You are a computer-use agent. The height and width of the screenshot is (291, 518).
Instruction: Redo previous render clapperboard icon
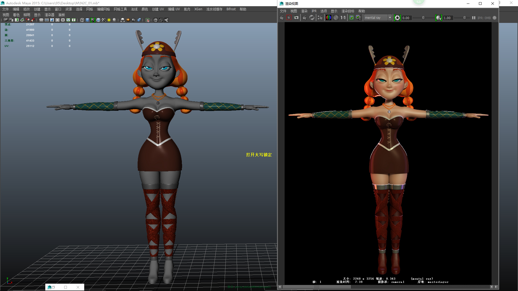pos(282,18)
